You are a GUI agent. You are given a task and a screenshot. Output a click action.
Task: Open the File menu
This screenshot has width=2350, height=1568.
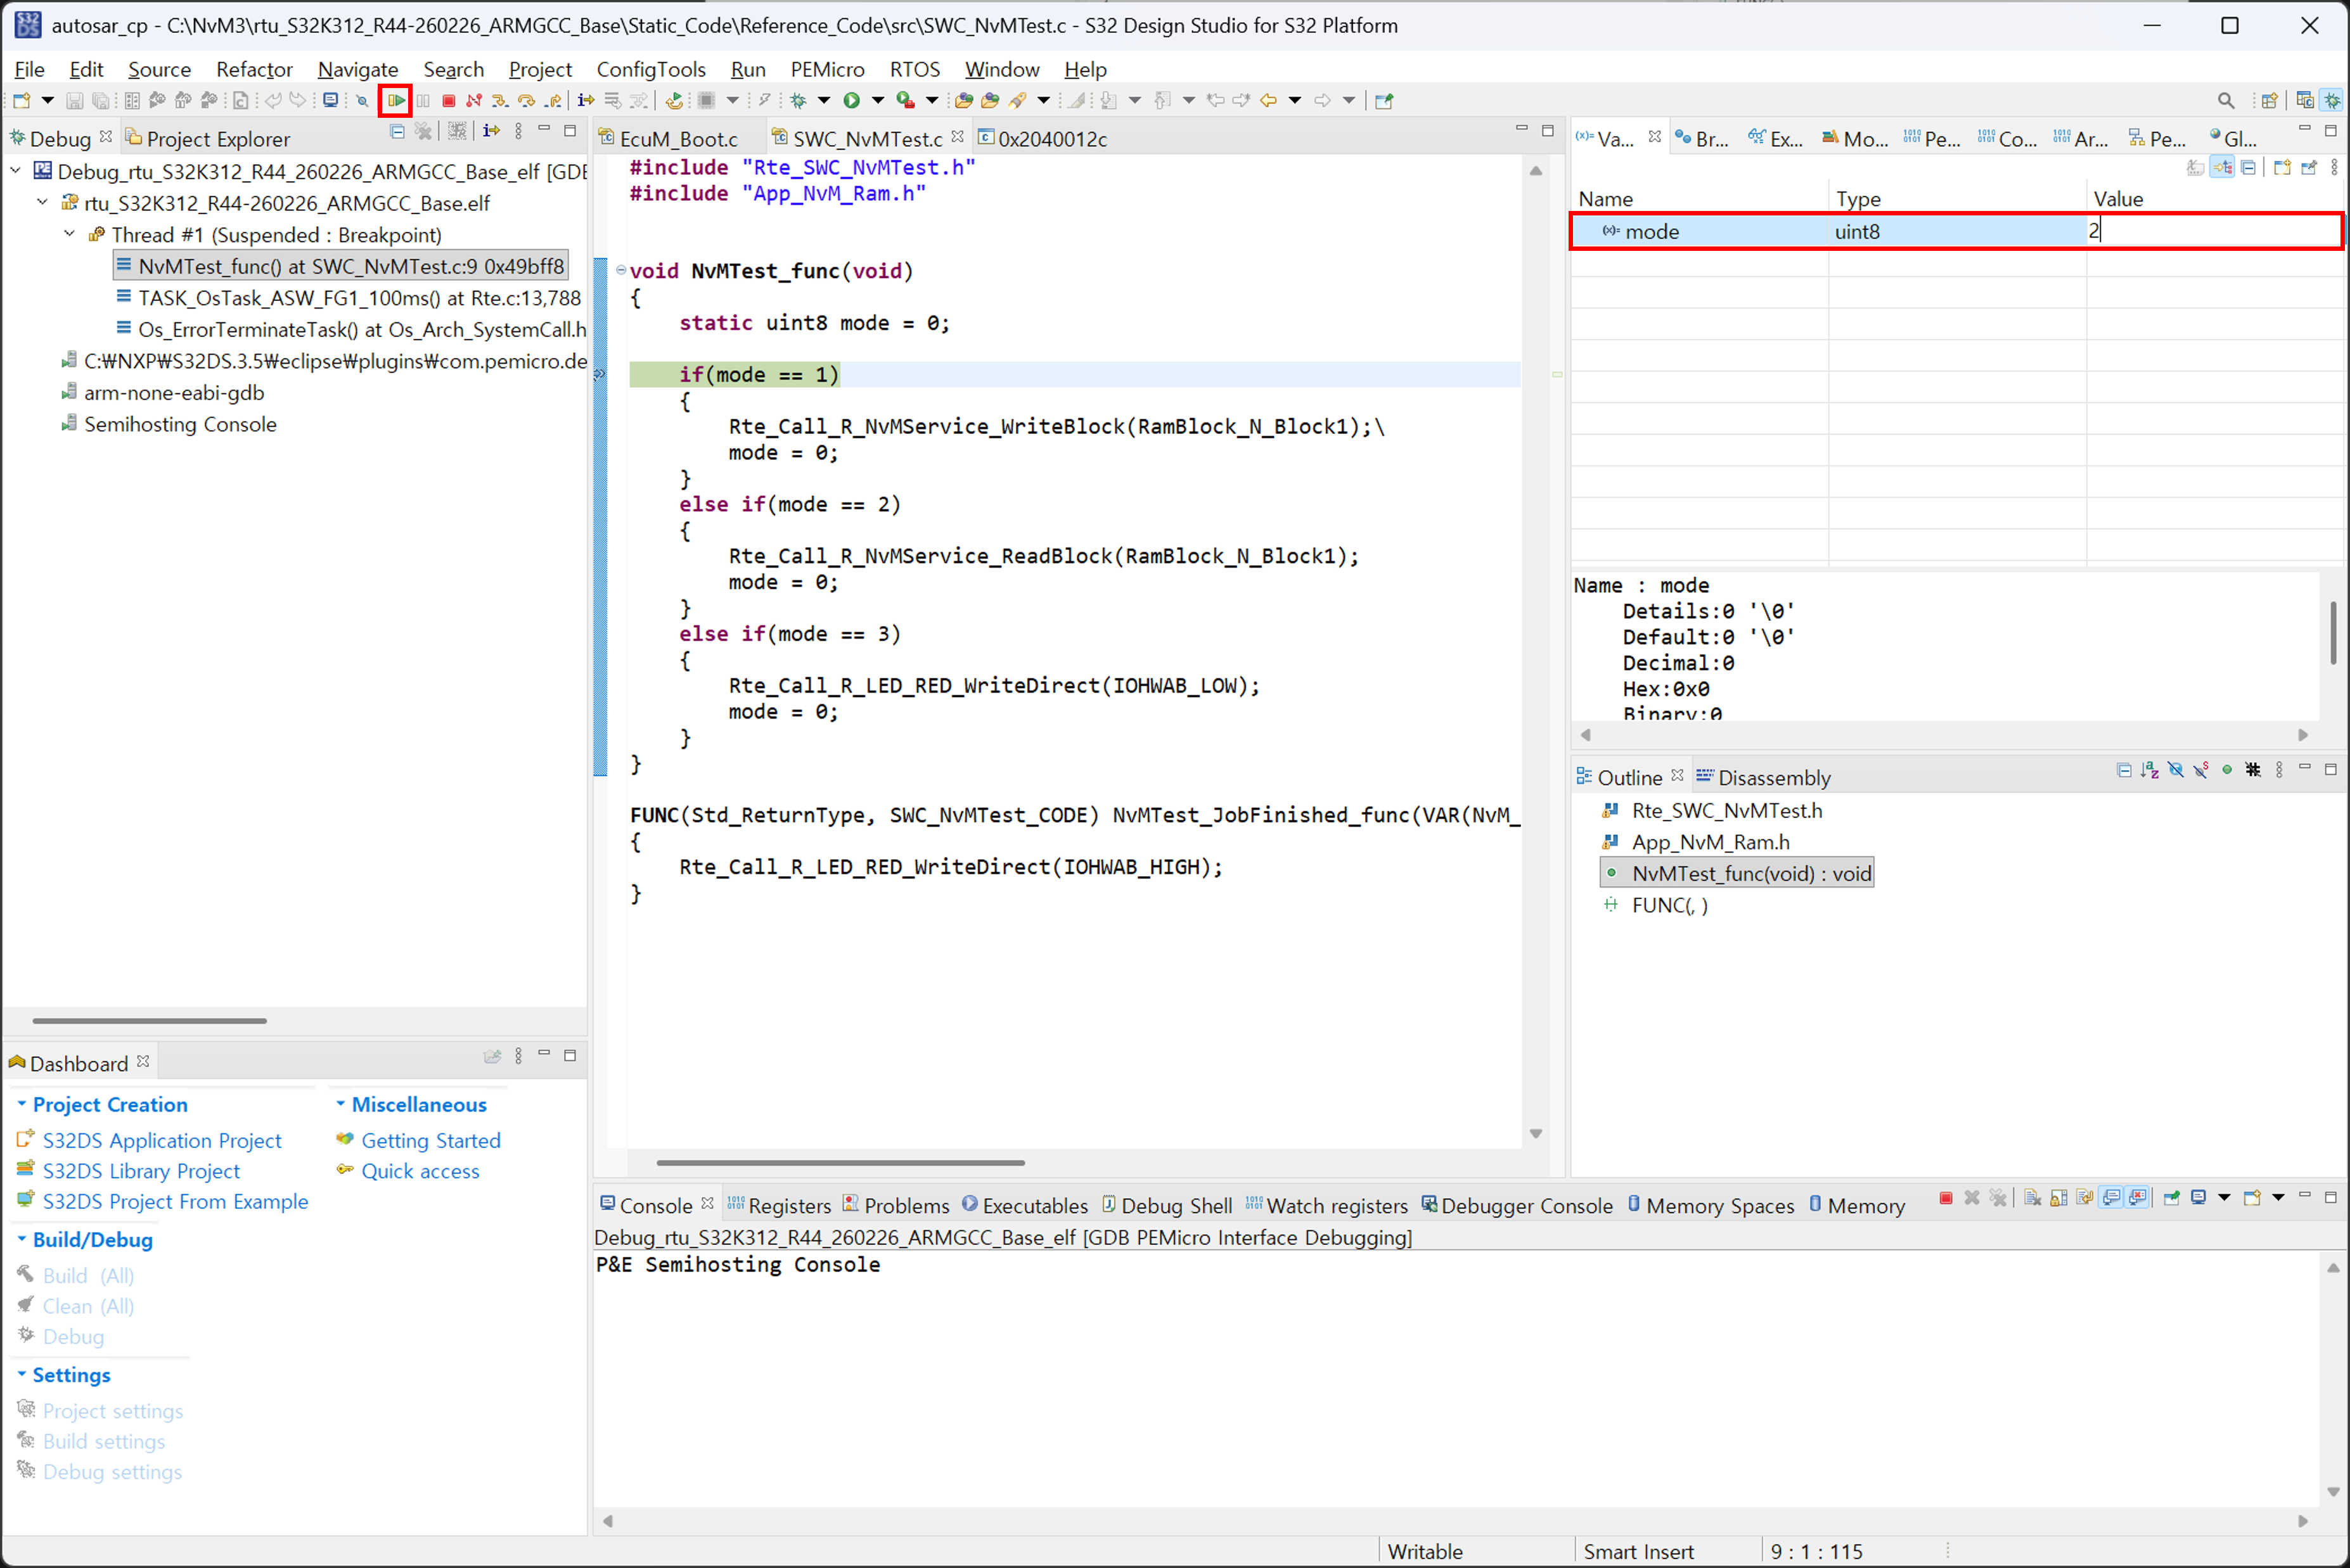[x=29, y=69]
